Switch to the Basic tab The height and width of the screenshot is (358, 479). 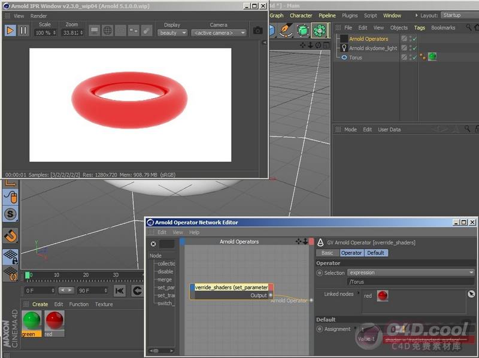pyautogui.click(x=327, y=253)
